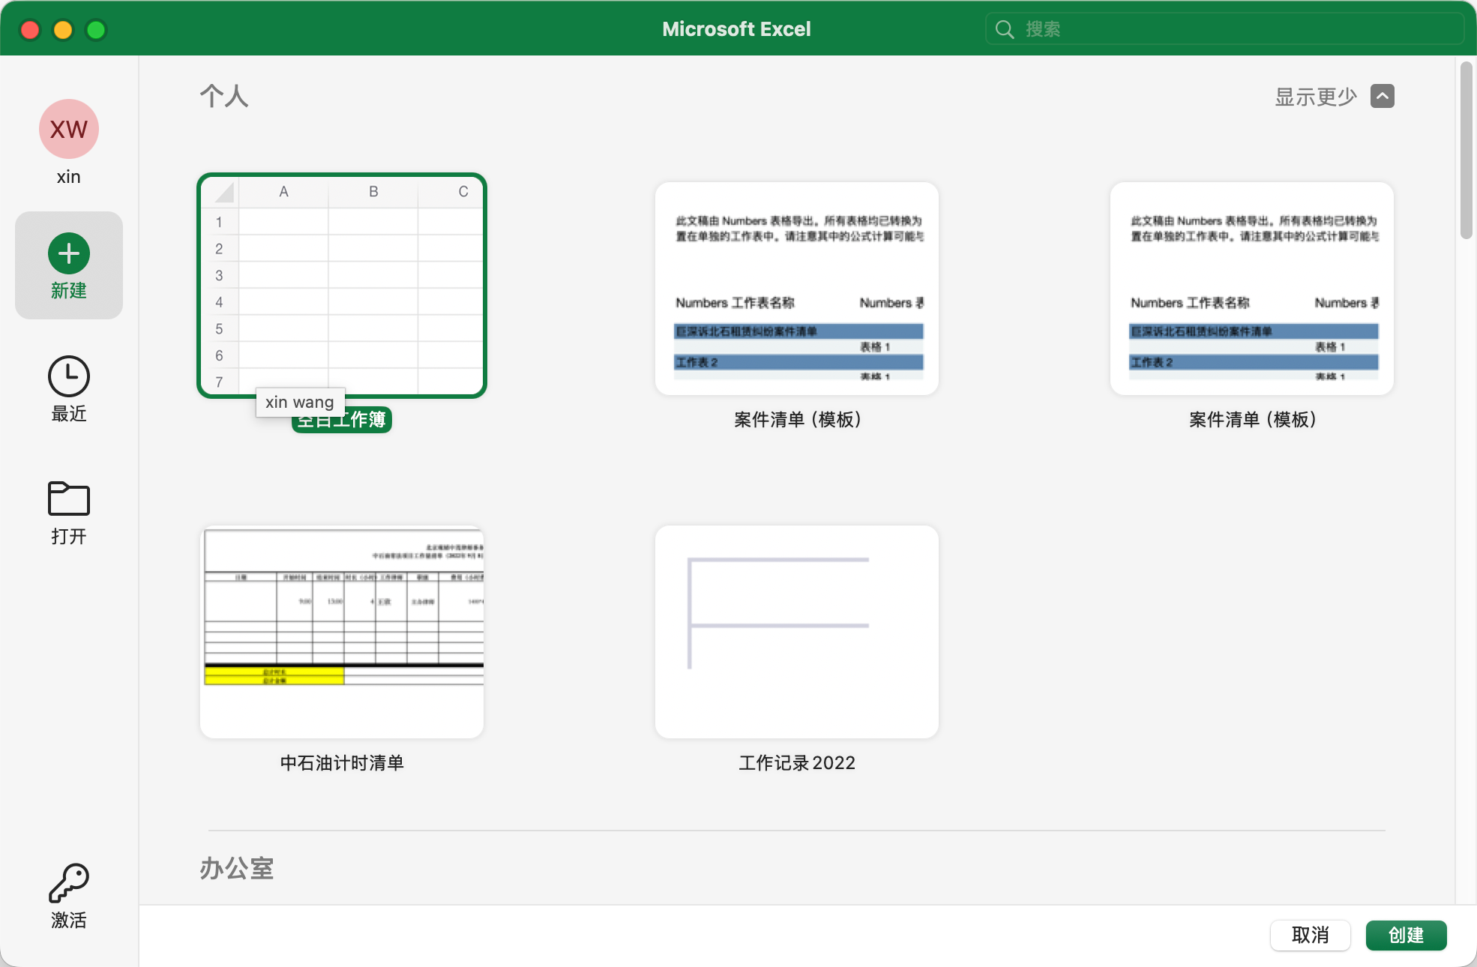Click the 办公室 section heading
The width and height of the screenshot is (1477, 967).
(x=237, y=869)
